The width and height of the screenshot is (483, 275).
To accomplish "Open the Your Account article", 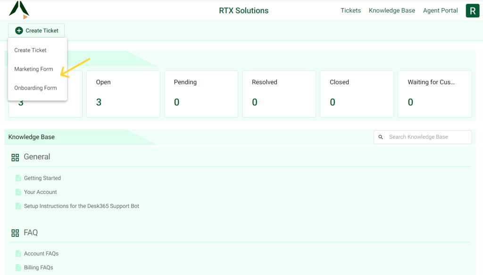I will pyautogui.click(x=41, y=192).
